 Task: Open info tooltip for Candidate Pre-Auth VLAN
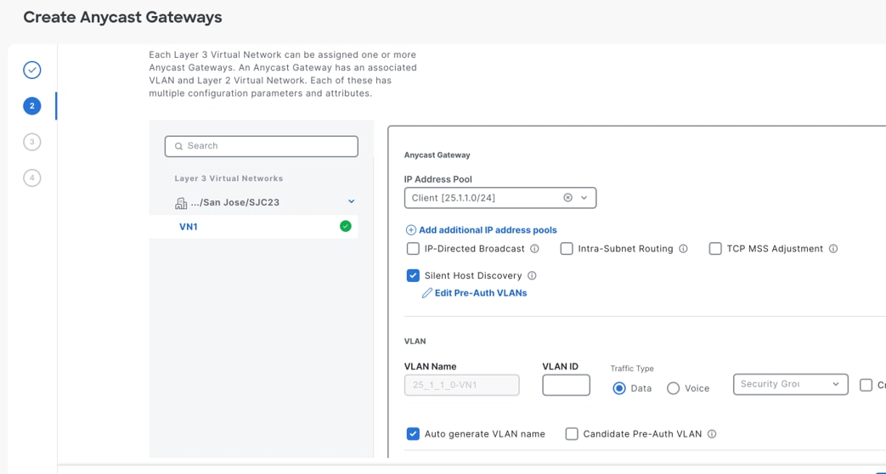(x=712, y=434)
